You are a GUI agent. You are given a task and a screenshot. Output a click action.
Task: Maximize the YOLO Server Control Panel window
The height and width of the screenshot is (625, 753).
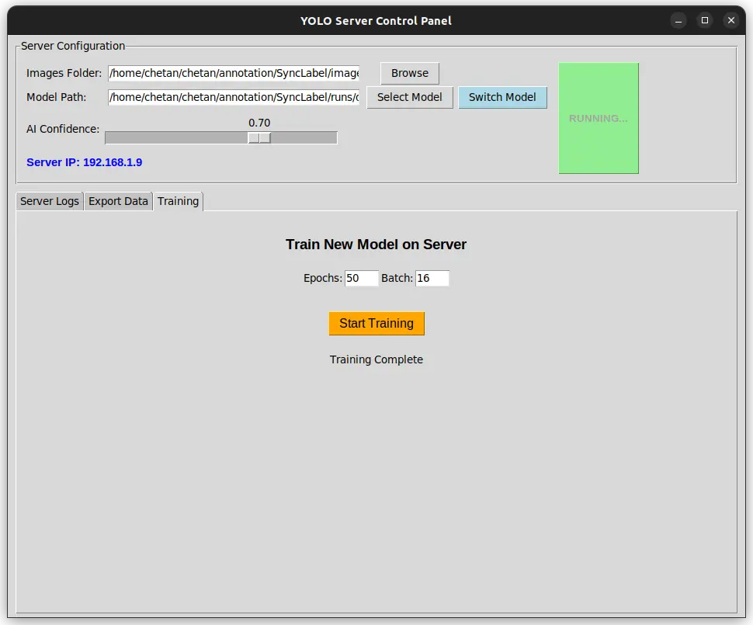(x=705, y=20)
